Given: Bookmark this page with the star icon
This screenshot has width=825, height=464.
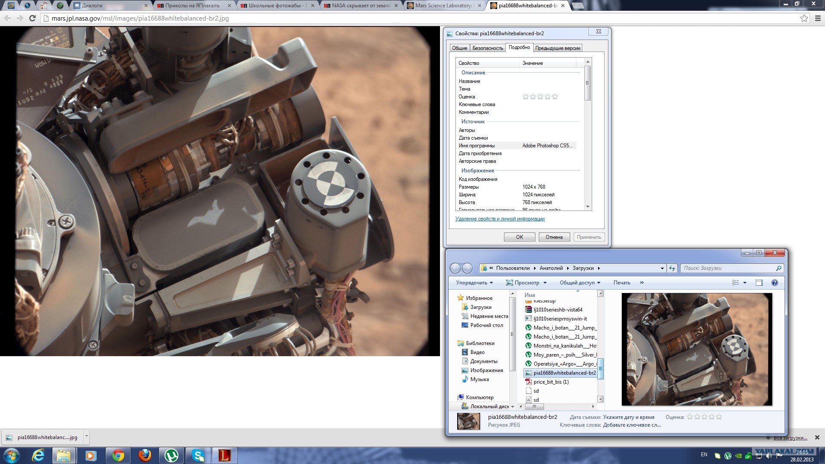Looking at the screenshot, I should [x=804, y=18].
